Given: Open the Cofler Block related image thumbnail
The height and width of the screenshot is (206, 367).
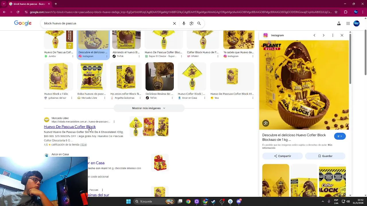Looking at the screenshot, I should click(332, 180).
